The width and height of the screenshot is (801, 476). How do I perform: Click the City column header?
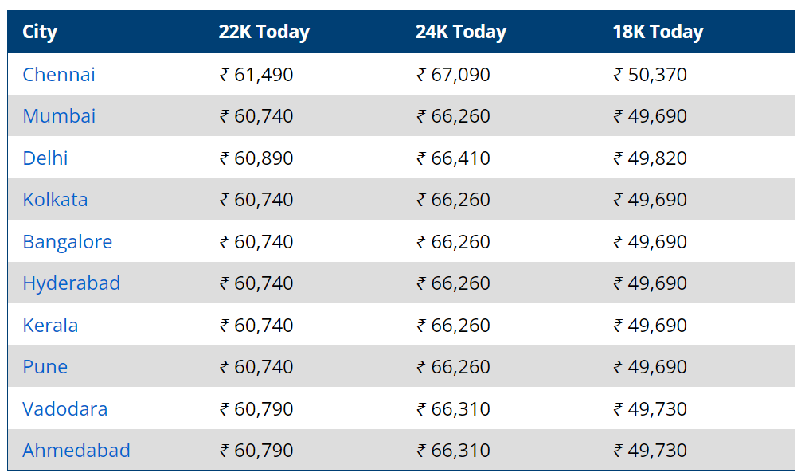click(x=40, y=32)
